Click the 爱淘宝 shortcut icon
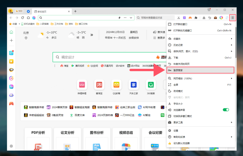 pos(99,85)
